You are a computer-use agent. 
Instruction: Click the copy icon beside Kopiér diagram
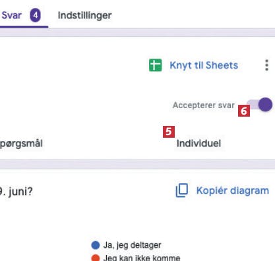[x=182, y=190]
